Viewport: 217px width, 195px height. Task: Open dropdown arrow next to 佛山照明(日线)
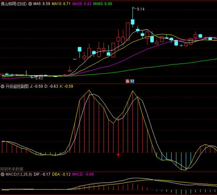(x=30, y=4)
